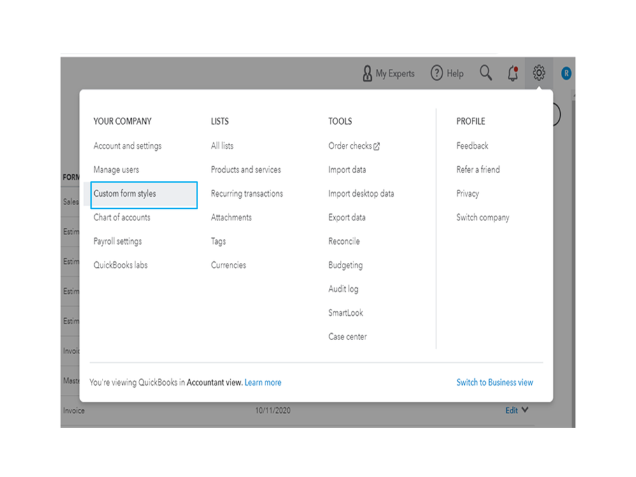The image size is (636, 477).
Task: Open Currencies
Action: tap(229, 265)
